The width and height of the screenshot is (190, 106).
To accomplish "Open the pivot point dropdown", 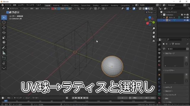I will click(91, 9).
